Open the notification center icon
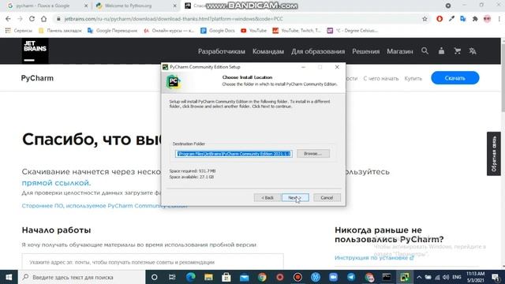 click(x=496, y=277)
